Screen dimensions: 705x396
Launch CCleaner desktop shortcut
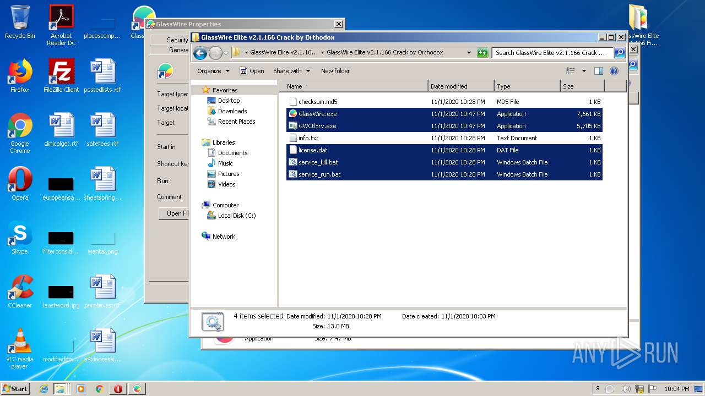click(x=20, y=291)
